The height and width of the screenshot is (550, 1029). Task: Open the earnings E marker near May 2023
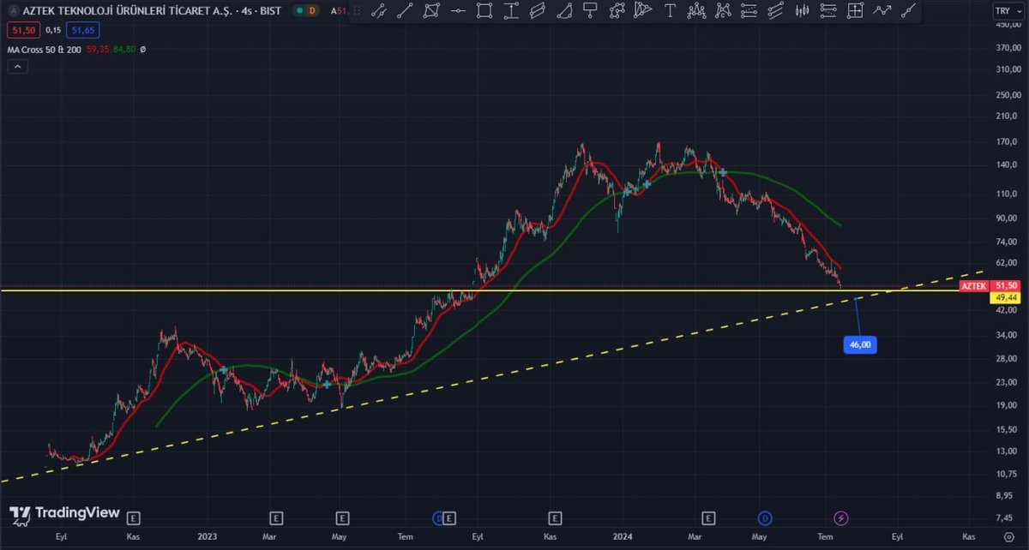click(342, 517)
